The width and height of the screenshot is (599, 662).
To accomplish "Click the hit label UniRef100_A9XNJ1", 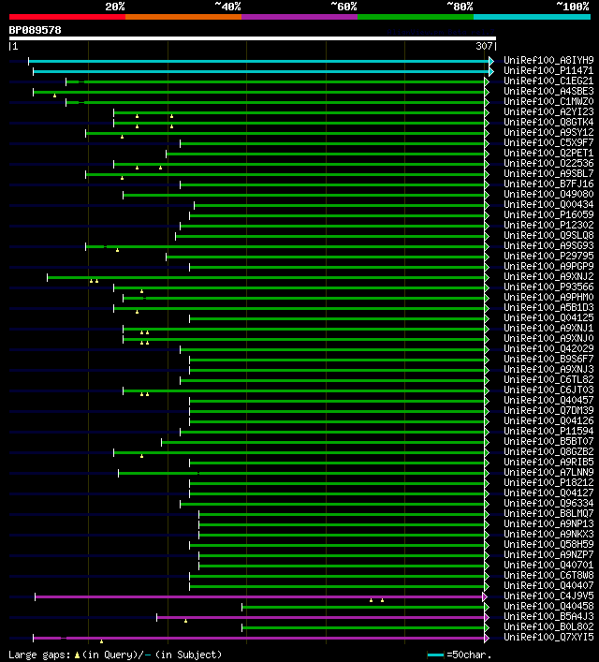I will click(x=548, y=328).
